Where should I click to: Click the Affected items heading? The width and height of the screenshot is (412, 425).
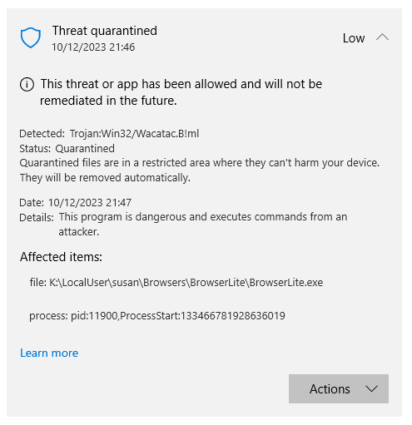pyautogui.click(x=61, y=257)
